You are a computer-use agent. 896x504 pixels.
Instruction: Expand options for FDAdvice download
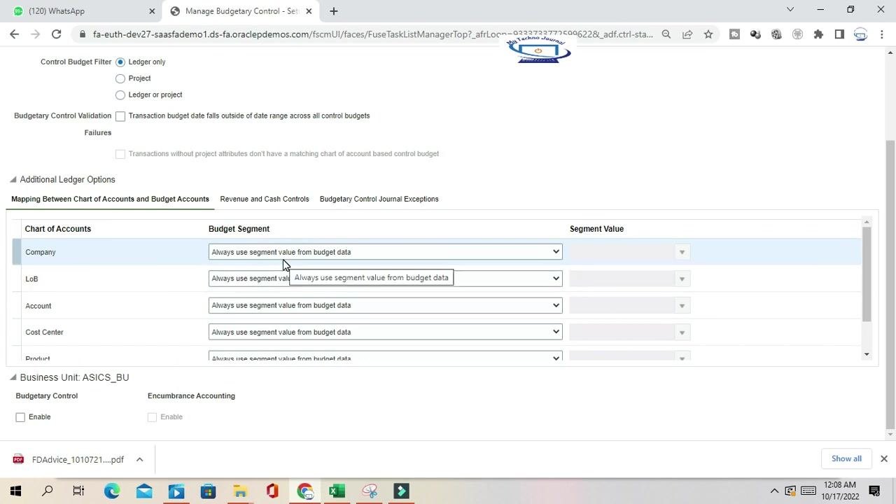139,459
